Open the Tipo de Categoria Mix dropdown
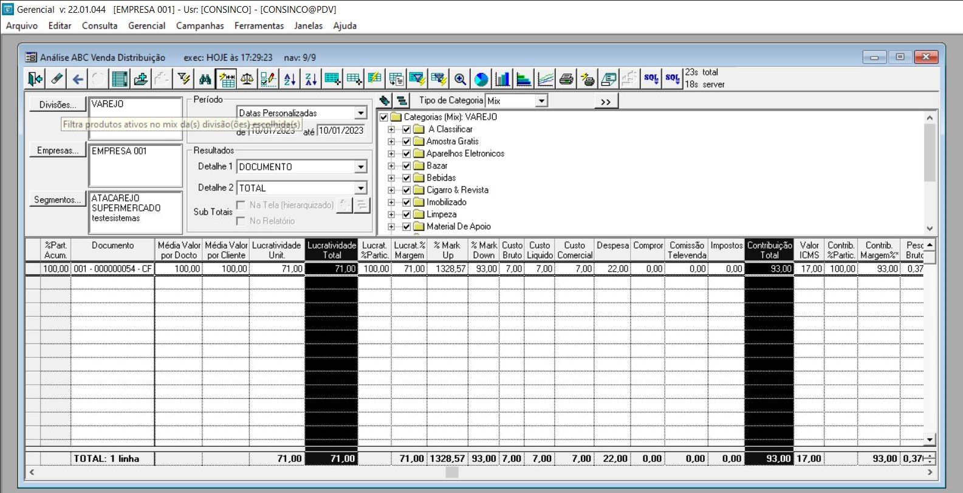Image resolution: width=963 pixels, height=493 pixels. pos(541,100)
